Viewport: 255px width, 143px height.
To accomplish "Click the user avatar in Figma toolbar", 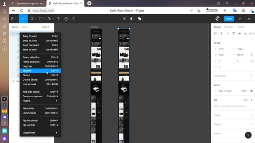I will point(218,19).
